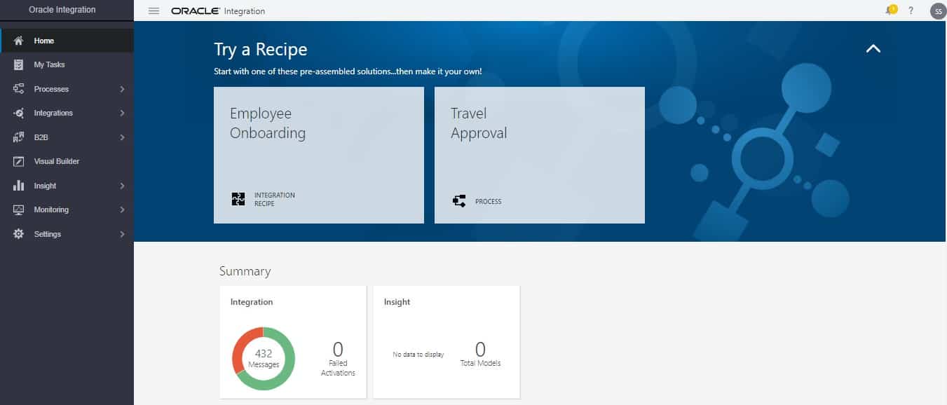
Task: Click the Travel Approval process icon
Action: coord(459,201)
